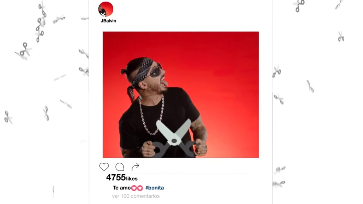Click the patterned bandana on man's head
Viewport: 363px width, 204px height.
pyautogui.click(x=142, y=70)
